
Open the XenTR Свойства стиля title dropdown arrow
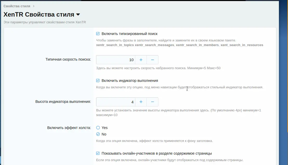[x=78, y=15]
